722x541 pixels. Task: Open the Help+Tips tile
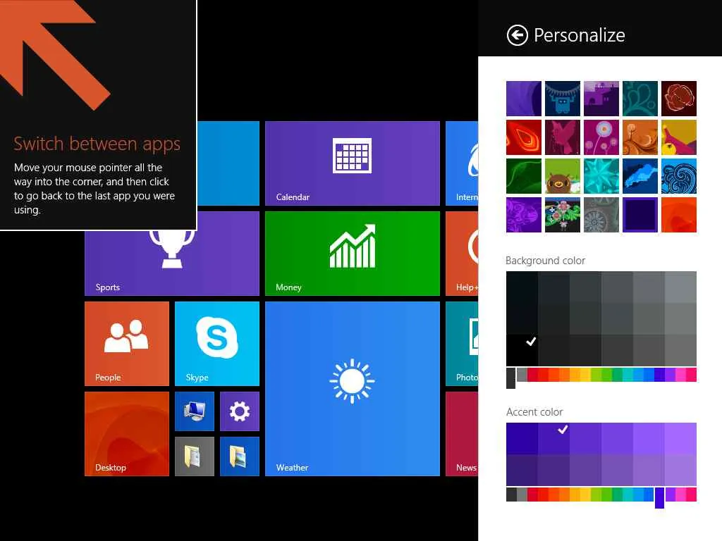[462, 254]
